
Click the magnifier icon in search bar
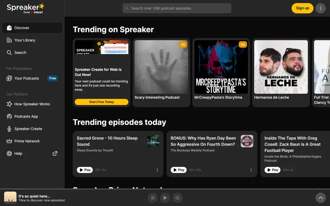[127, 8]
